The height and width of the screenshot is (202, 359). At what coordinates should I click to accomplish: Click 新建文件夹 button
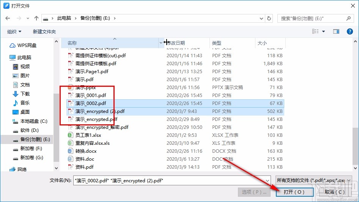(44, 31)
